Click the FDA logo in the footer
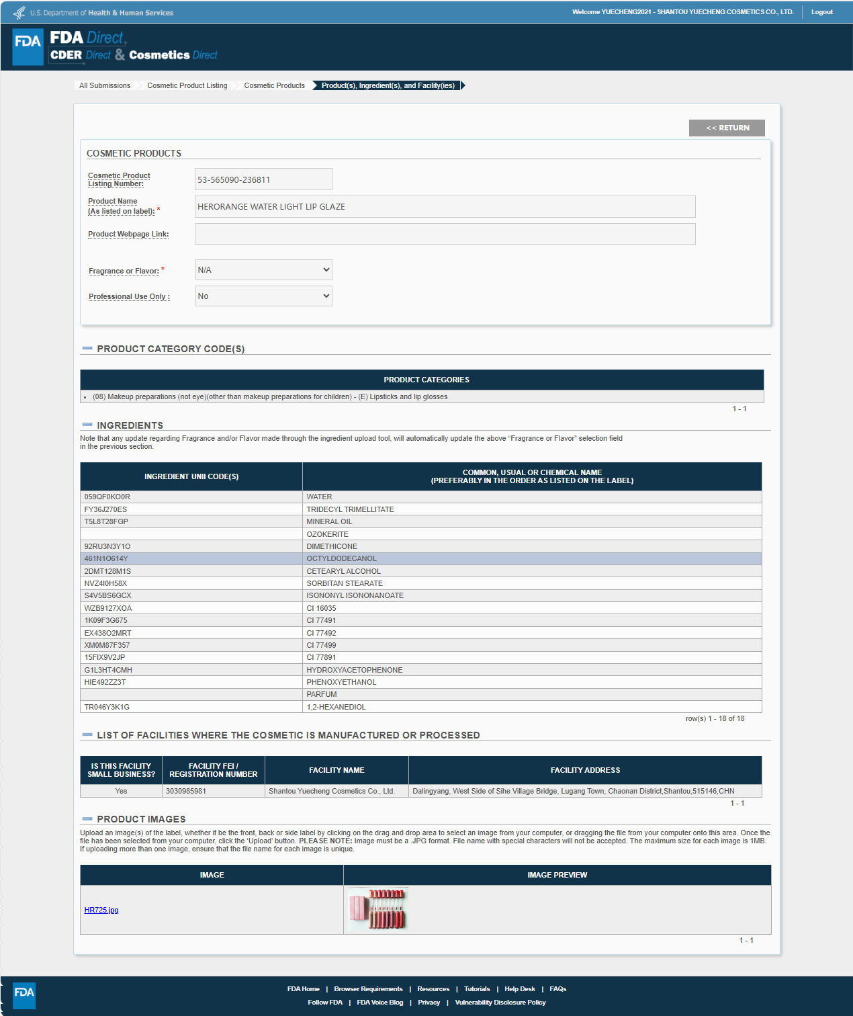Screen dimensions: 853x1016 [x=24, y=995]
